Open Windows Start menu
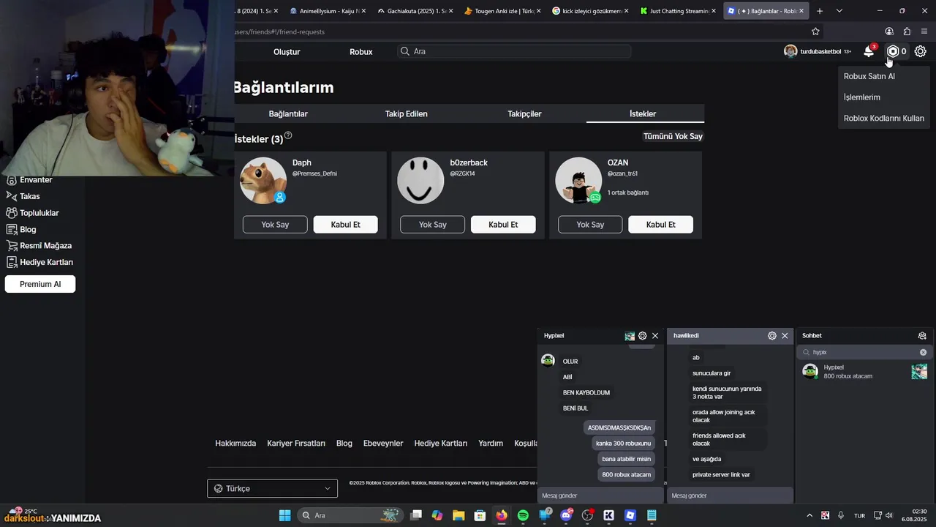 [x=285, y=515]
